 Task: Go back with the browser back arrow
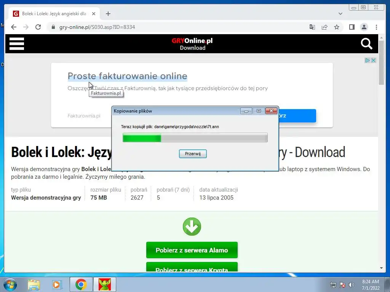click(x=14, y=27)
